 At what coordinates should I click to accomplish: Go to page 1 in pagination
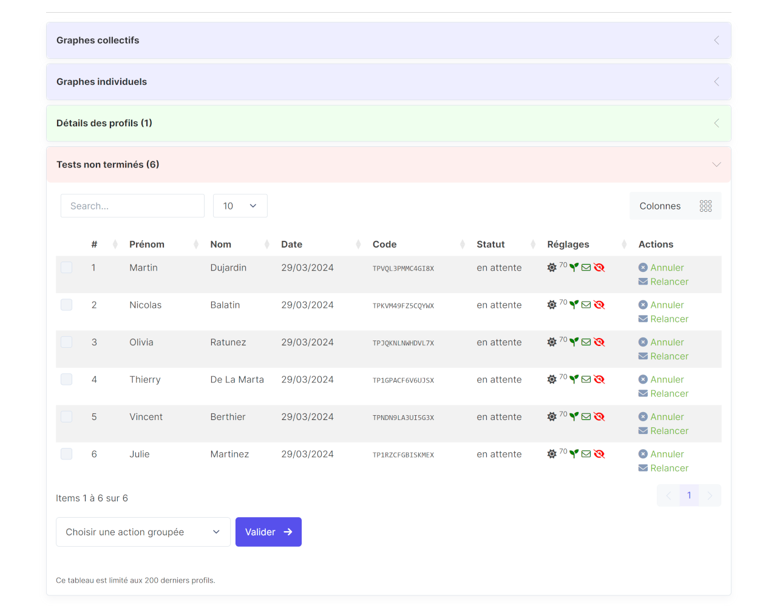[x=689, y=495]
